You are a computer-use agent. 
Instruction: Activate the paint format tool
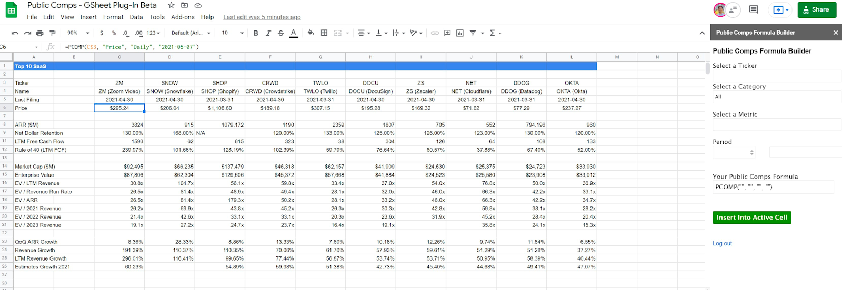click(52, 33)
